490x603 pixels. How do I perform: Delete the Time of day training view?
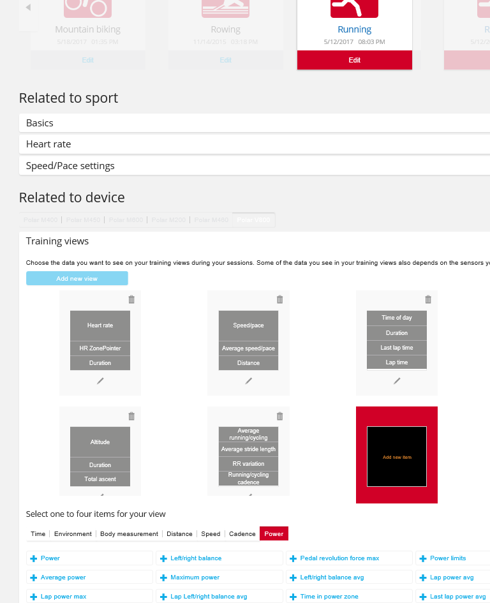tap(428, 299)
